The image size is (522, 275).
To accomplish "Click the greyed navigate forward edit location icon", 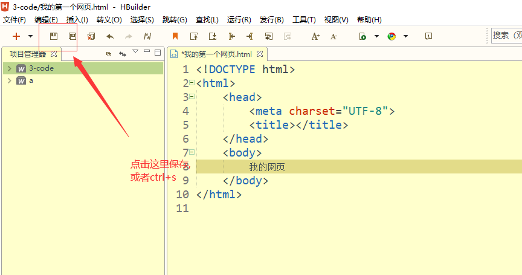I will coord(288,36).
